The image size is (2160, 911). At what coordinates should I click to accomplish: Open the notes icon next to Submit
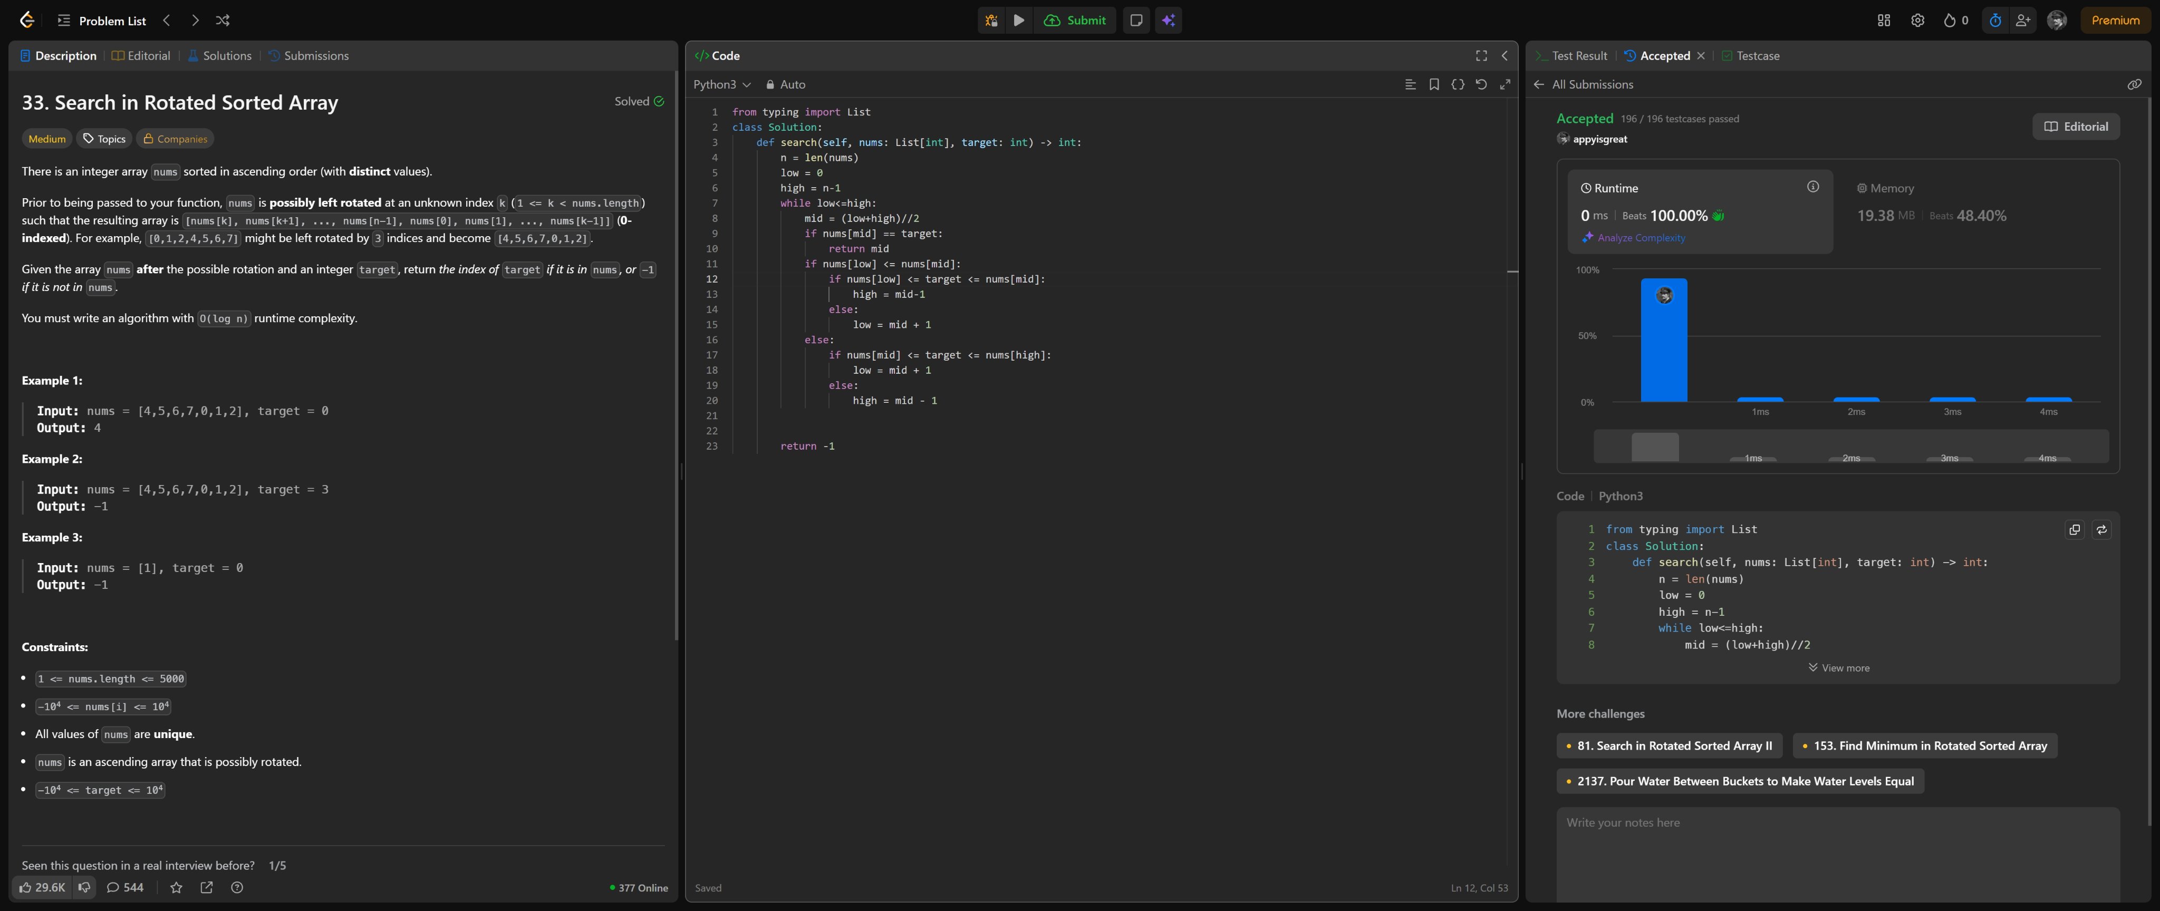(1136, 20)
